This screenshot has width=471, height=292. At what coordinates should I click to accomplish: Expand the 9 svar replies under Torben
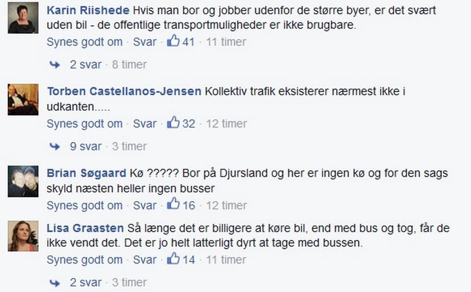(x=85, y=146)
